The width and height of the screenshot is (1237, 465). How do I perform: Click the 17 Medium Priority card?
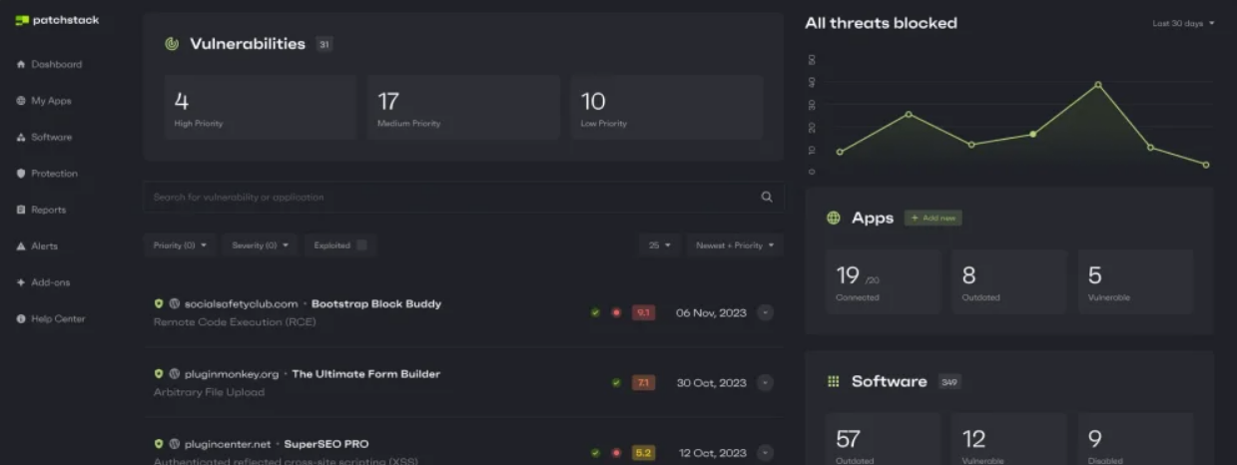point(463,108)
